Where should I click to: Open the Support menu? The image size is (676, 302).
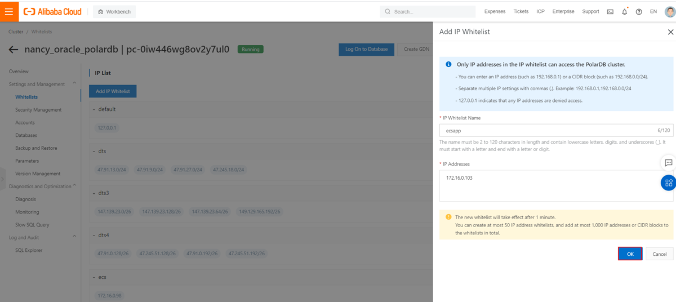[590, 11]
